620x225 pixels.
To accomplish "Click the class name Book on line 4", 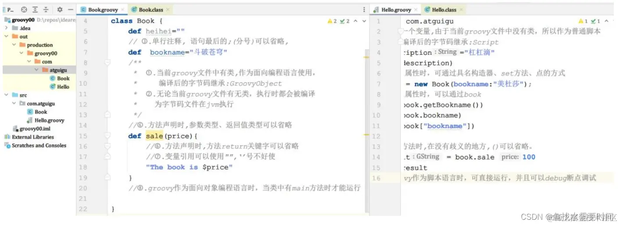I will pos(146,21).
